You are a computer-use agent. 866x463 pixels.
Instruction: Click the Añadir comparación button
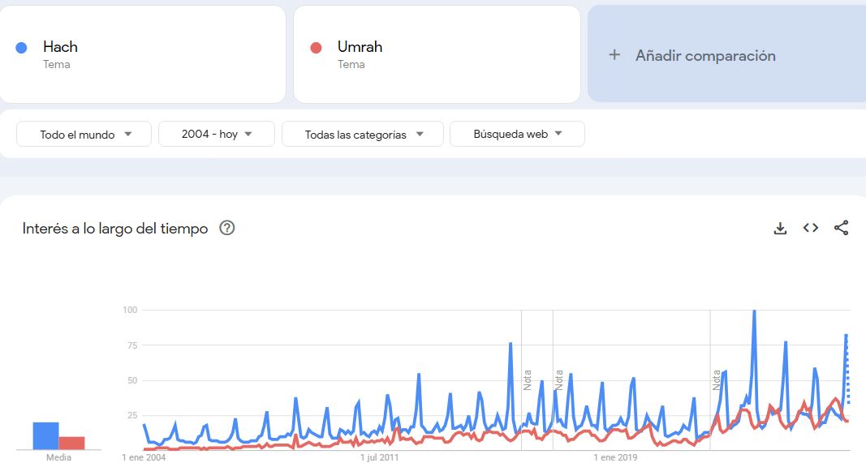pos(727,54)
